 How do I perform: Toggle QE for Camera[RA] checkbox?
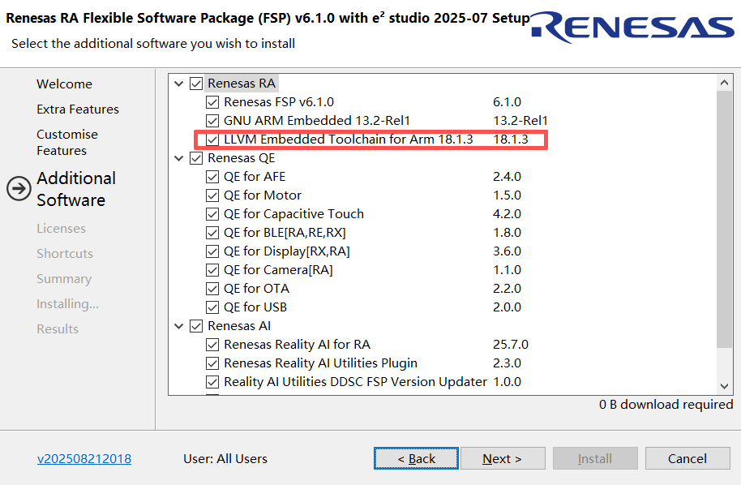212,270
